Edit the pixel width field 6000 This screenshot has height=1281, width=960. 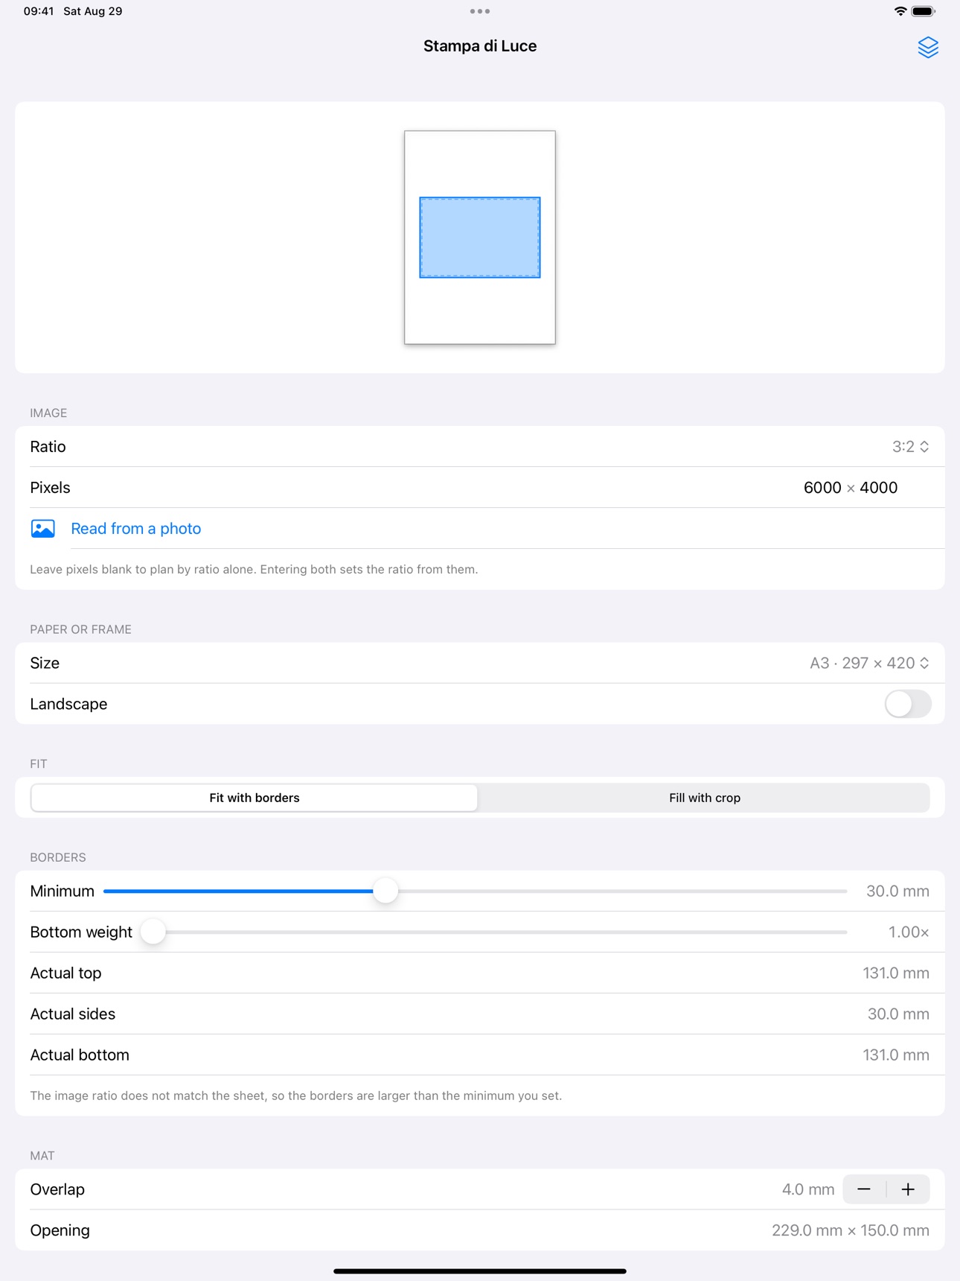click(x=822, y=488)
